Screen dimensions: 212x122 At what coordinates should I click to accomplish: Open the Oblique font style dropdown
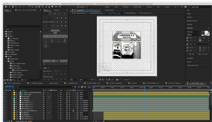point(193,35)
